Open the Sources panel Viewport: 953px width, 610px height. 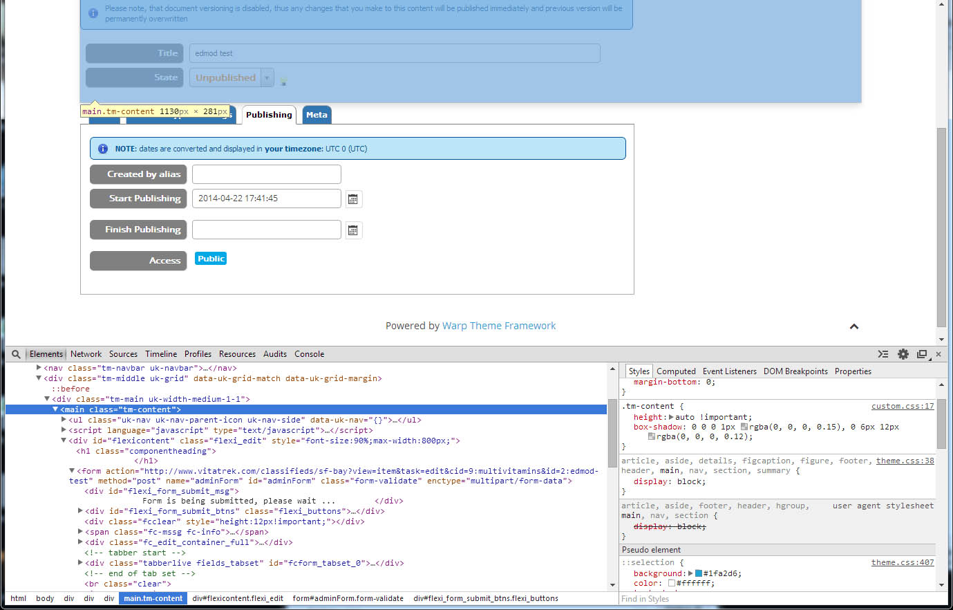point(123,354)
